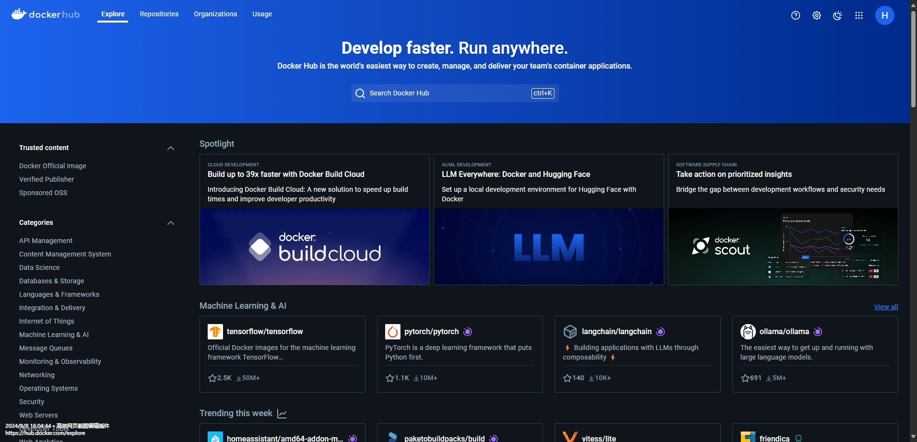
Task: Click the pytorch logo icon
Action: (x=393, y=332)
